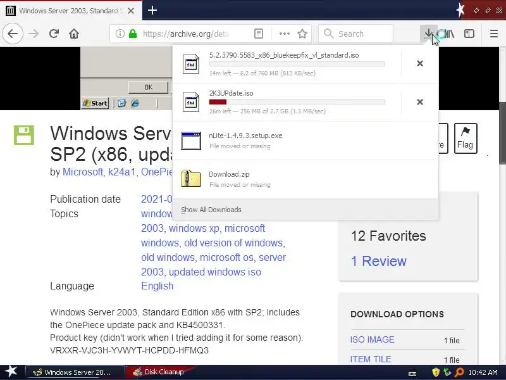Go back with the browser back arrow
The image size is (506, 380).
[x=13, y=34]
